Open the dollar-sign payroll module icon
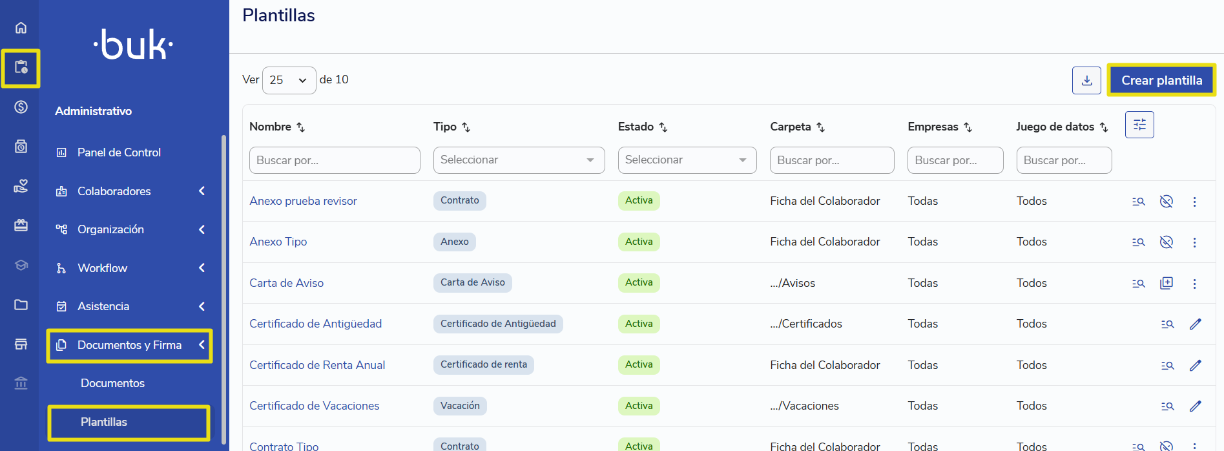This screenshot has width=1224, height=451. (x=21, y=107)
